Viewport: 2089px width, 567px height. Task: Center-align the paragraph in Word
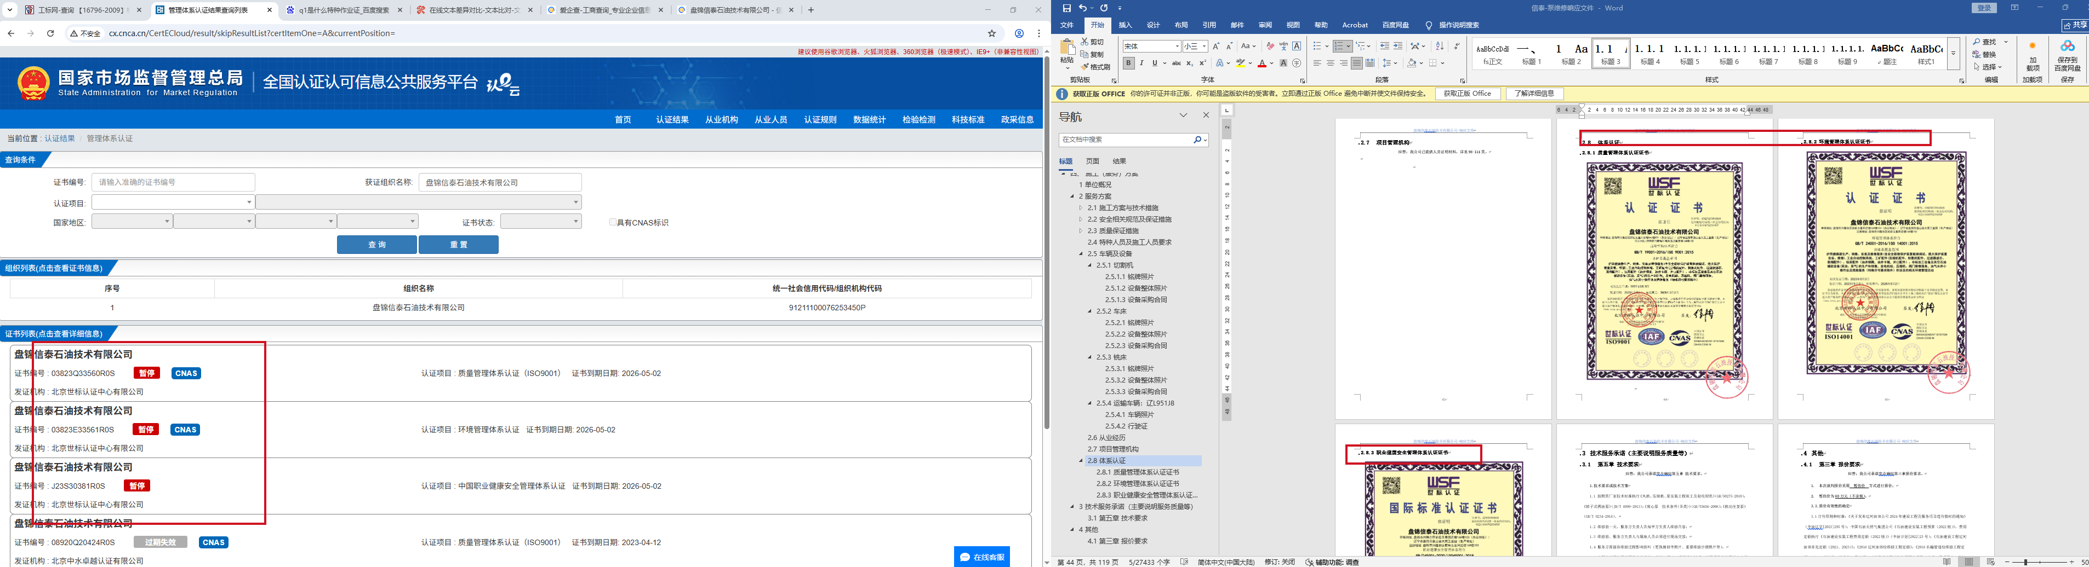tap(1330, 63)
